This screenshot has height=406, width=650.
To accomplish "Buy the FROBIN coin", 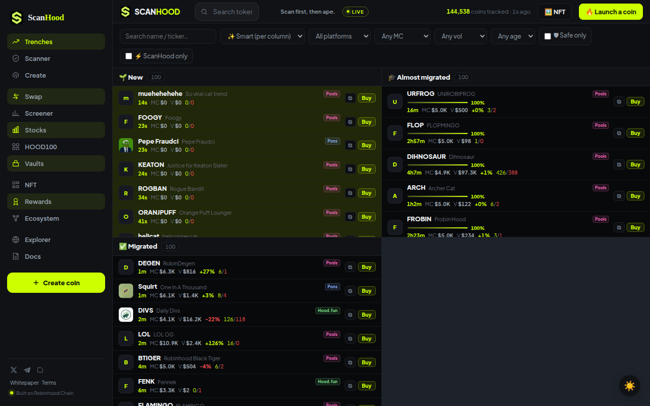I will [635, 227].
